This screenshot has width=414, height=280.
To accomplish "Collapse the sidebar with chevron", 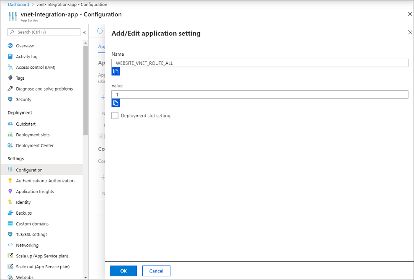I will tap(85, 32).
